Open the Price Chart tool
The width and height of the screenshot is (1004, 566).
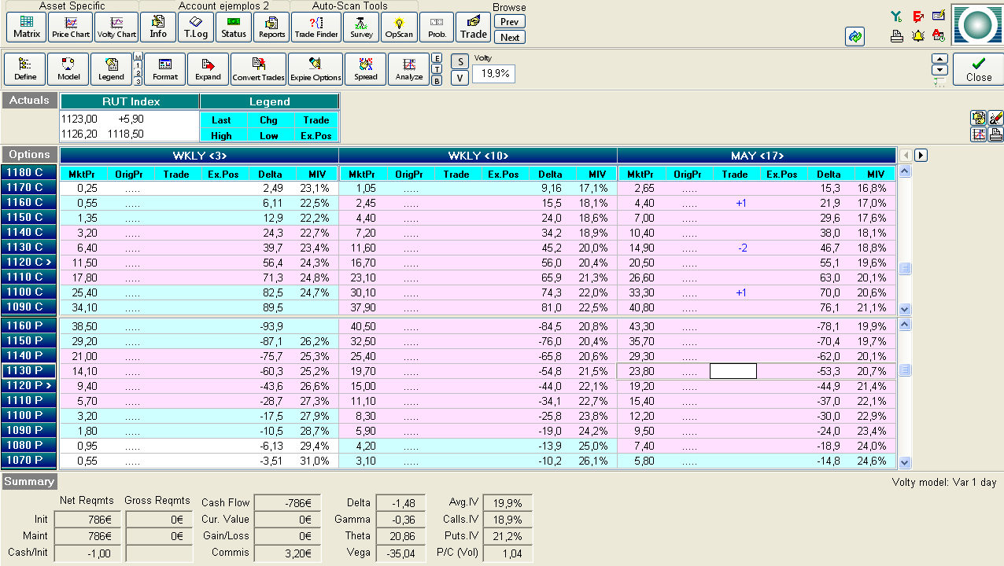[x=71, y=27]
